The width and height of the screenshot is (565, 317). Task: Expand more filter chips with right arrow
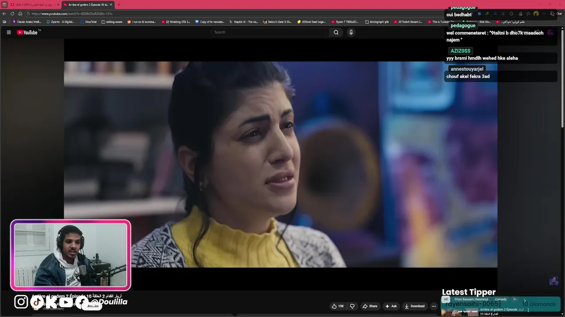pos(525,301)
